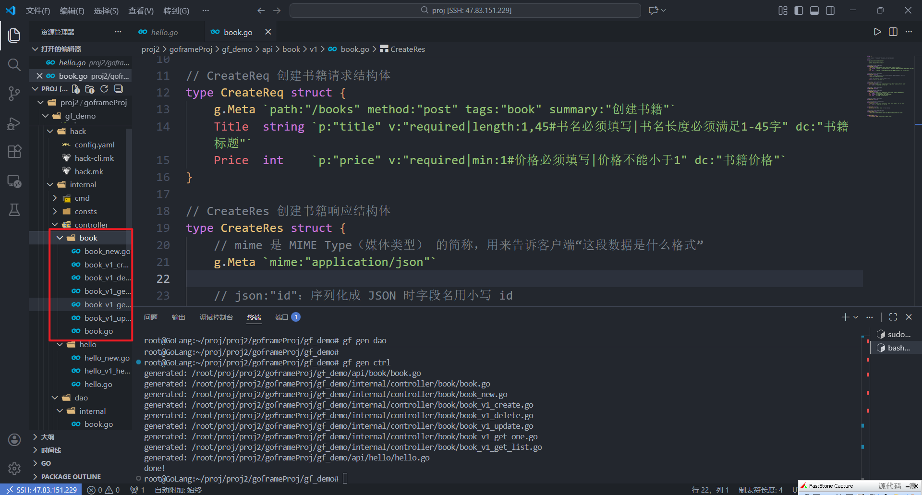Open editor more actions menu

[909, 32]
